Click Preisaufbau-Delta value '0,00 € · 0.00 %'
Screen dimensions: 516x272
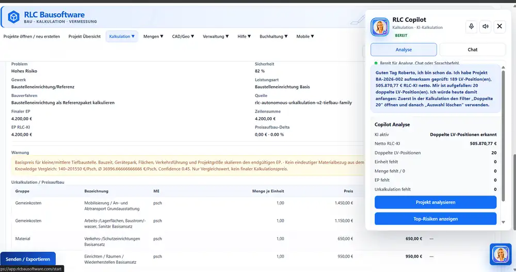[x=269, y=135]
